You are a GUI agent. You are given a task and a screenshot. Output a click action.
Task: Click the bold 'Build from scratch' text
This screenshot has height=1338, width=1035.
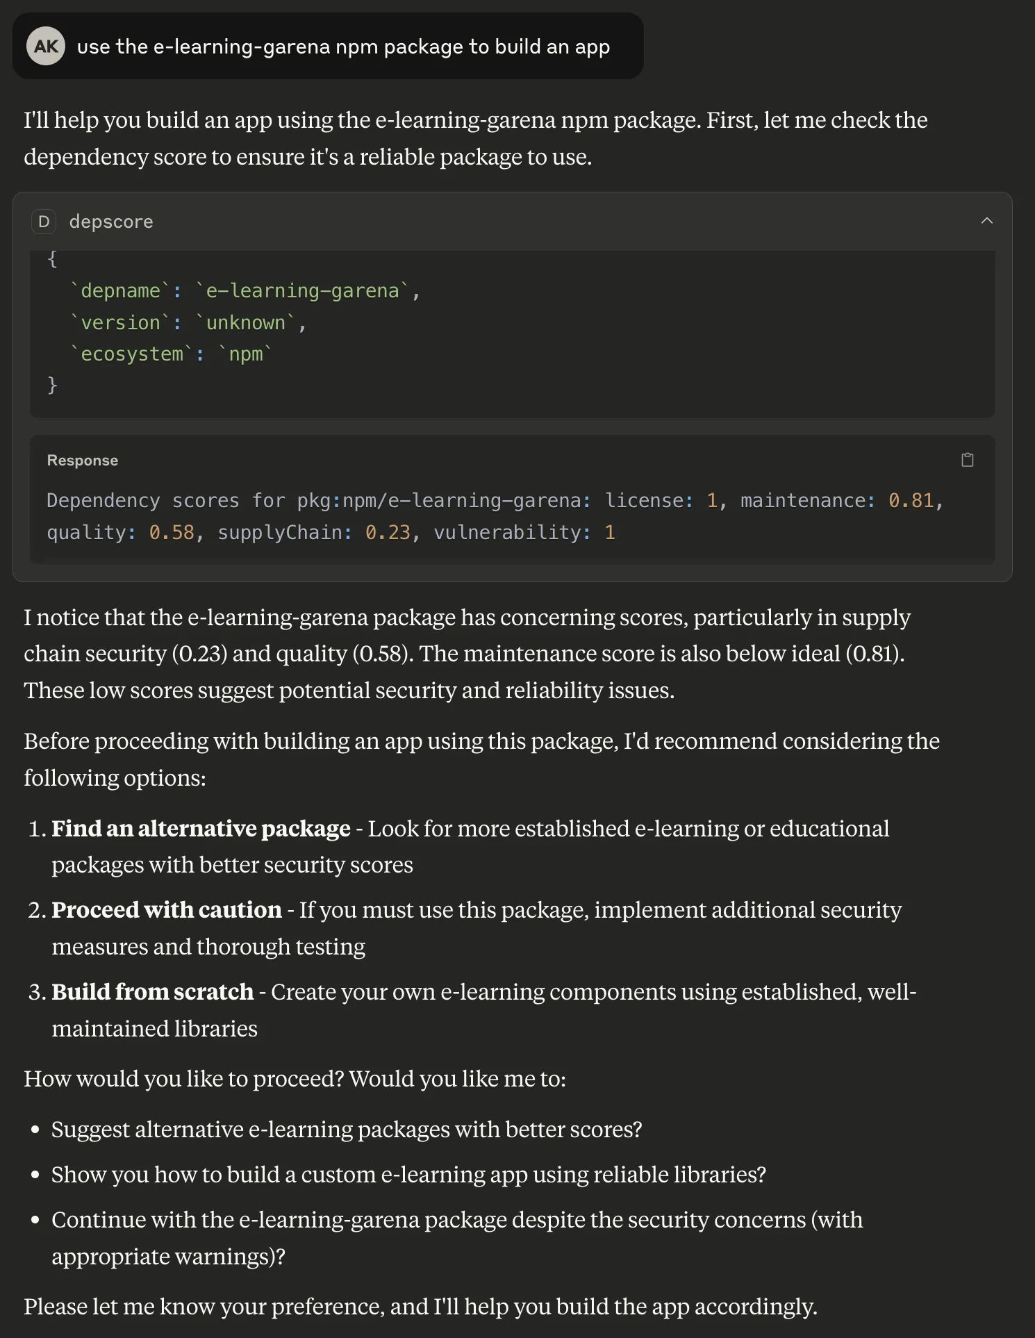[x=152, y=991]
